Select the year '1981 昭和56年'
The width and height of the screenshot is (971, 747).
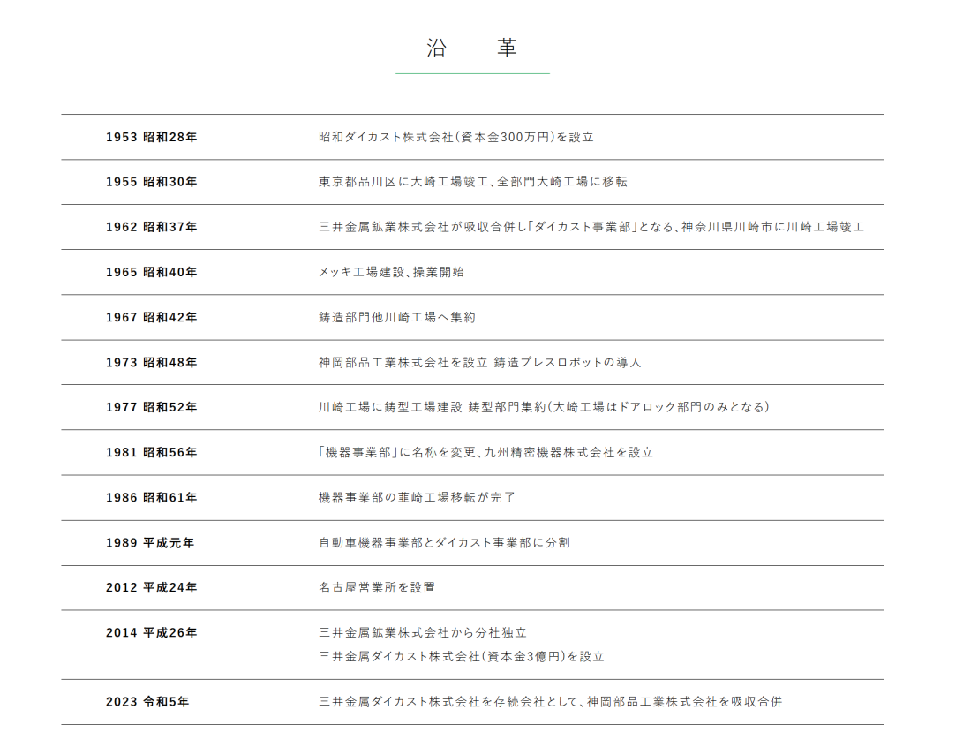coord(152,453)
